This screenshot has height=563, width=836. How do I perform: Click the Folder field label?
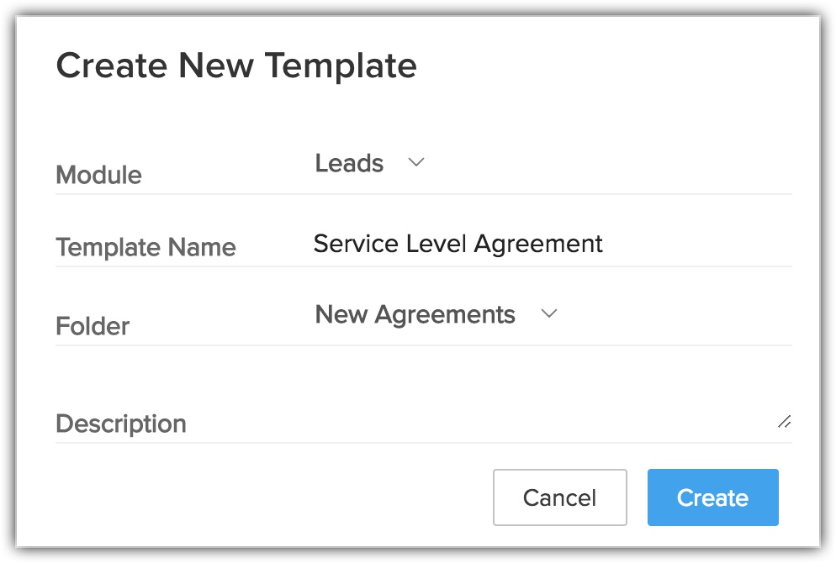coord(93,325)
